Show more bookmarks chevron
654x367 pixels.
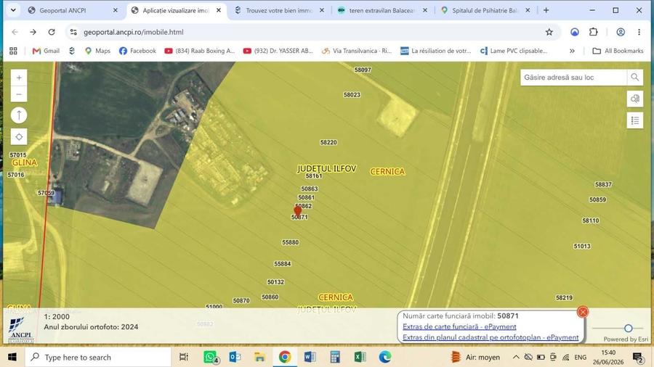coord(572,51)
